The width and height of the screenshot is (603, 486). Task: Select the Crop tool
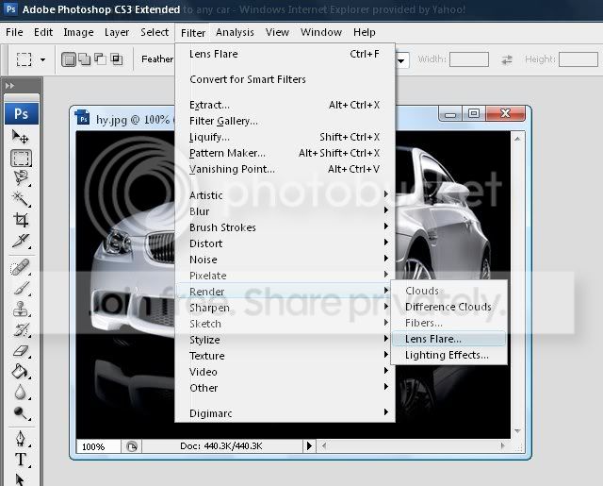pyautogui.click(x=21, y=220)
